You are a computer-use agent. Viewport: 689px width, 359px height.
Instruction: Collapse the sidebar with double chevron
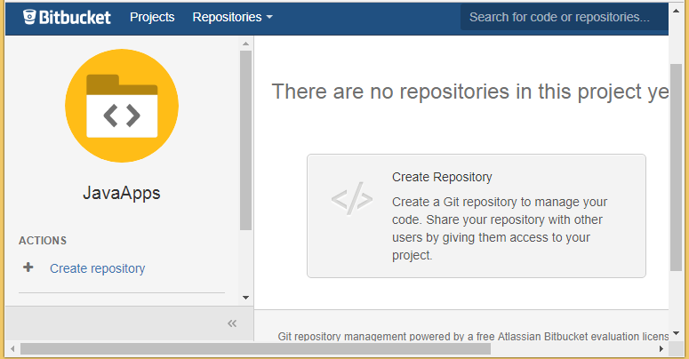point(232,323)
